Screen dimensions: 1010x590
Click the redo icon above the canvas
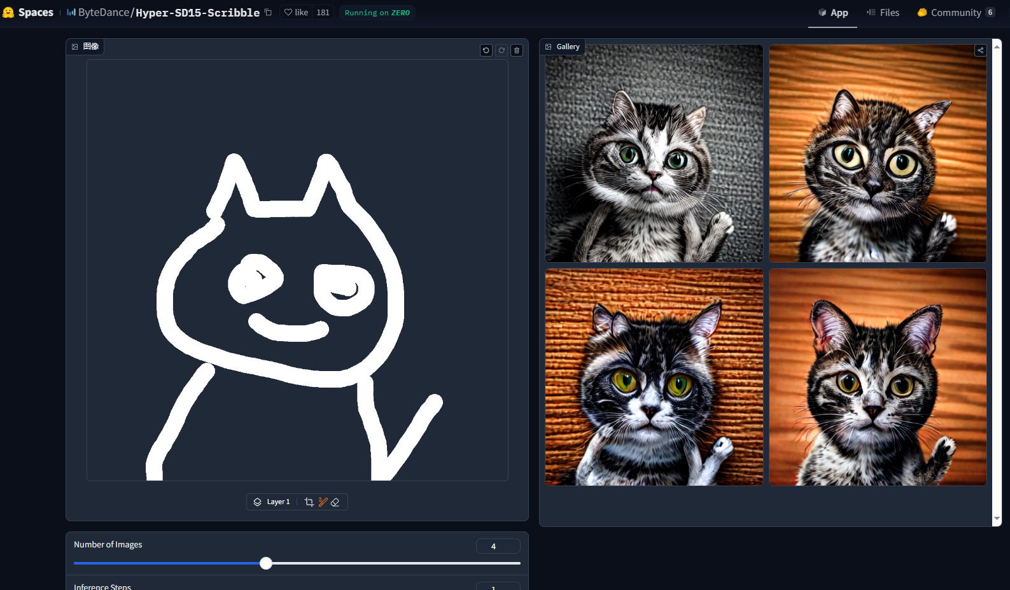501,50
